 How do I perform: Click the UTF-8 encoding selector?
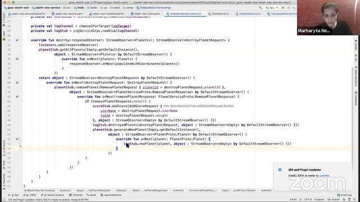pyautogui.click(x=308, y=200)
